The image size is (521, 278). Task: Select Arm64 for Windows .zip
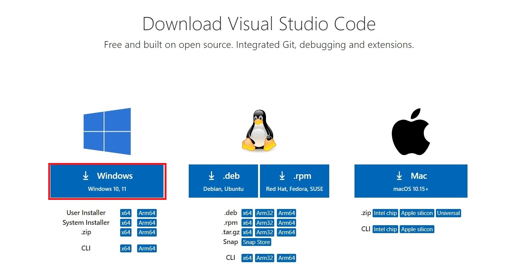click(147, 232)
